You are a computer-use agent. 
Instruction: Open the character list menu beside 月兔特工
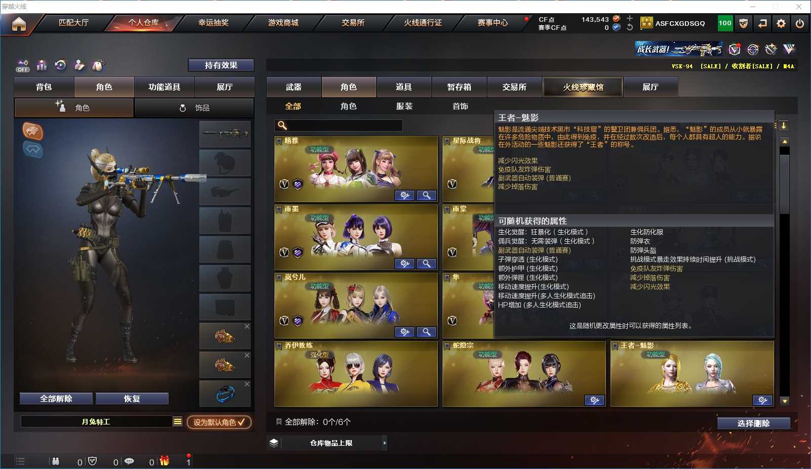[177, 421]
